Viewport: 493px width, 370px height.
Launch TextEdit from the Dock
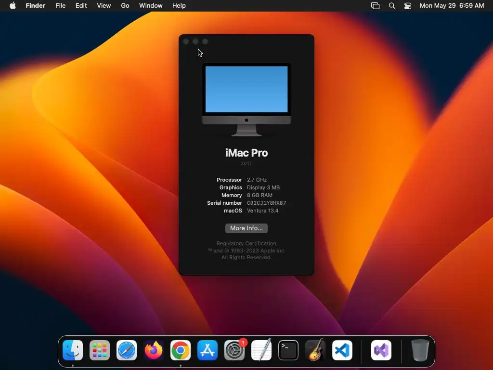point(261,350)
